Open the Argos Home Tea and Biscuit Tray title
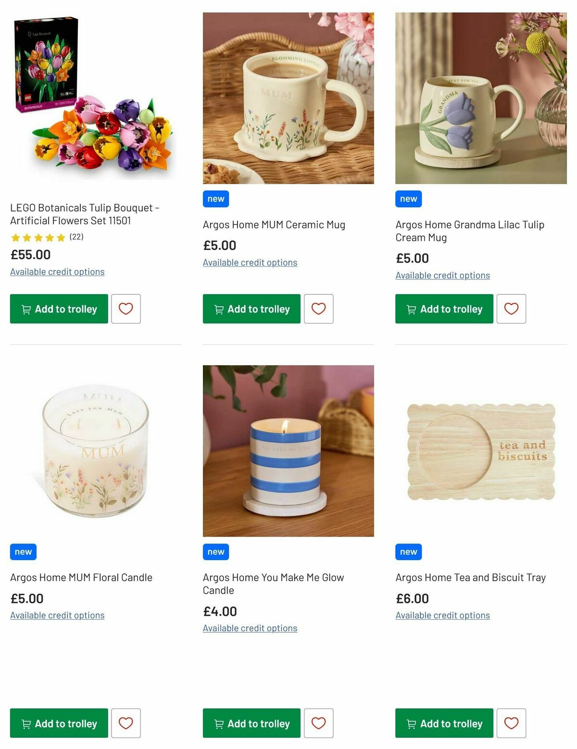This screenshot has height=749, width=577. coord(470,577)
